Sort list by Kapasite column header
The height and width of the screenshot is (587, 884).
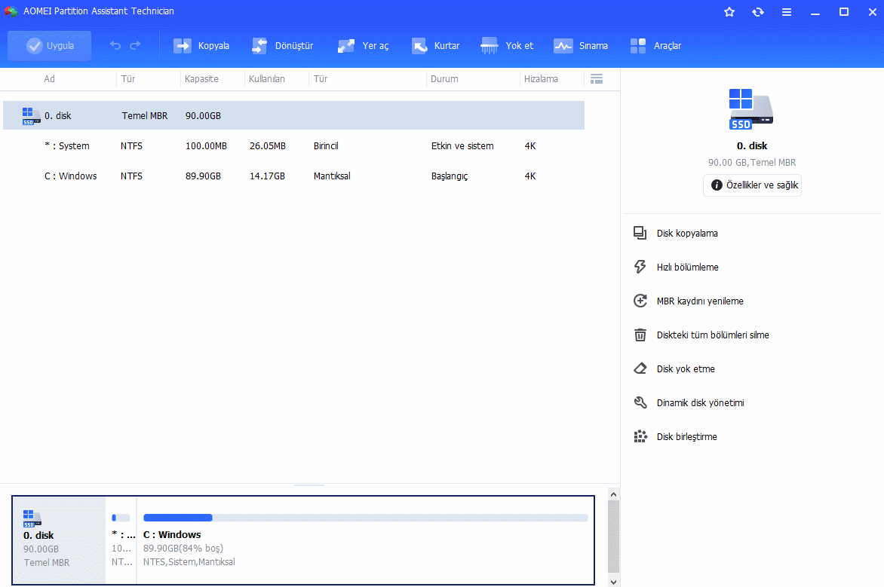[x=201, y=79]
